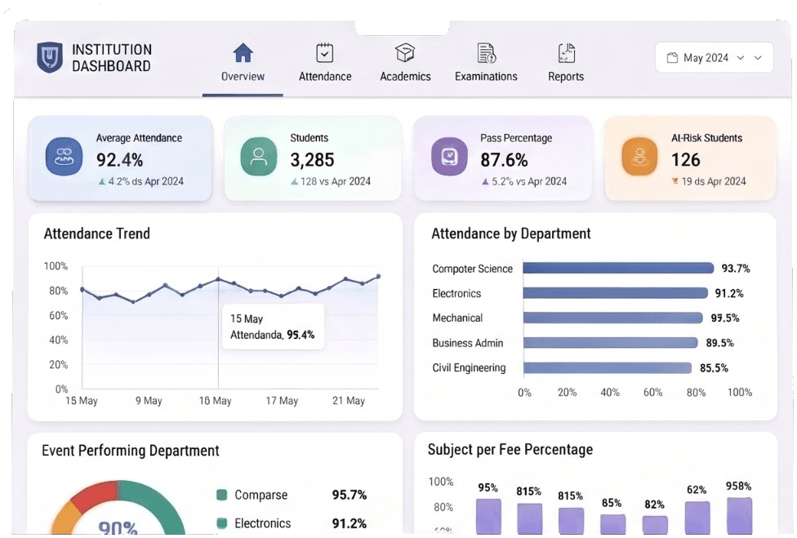Click the At-Risk Students orange icon
Viewport: 797px width, 538px height.
pos(639,157)
